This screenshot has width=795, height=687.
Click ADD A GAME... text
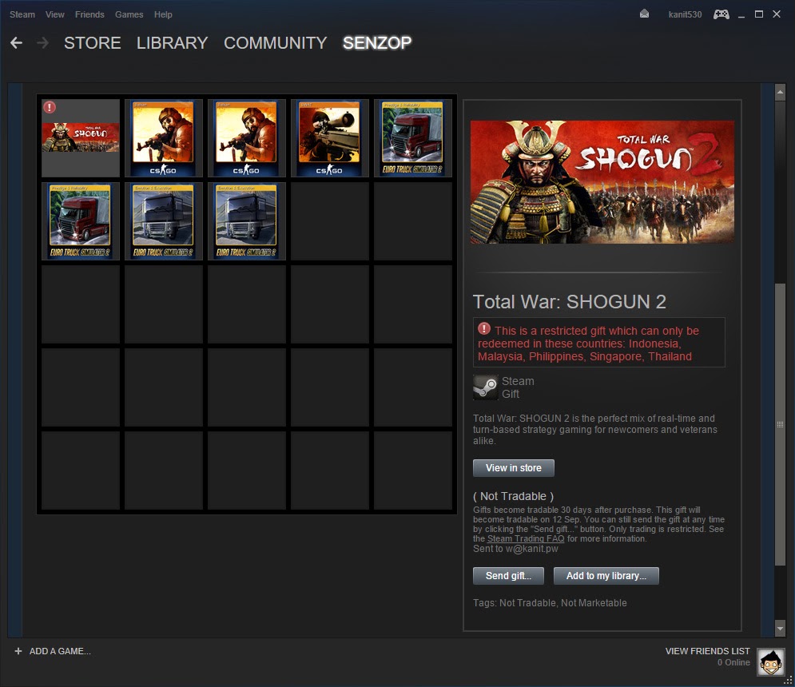[x=60, y=651]
